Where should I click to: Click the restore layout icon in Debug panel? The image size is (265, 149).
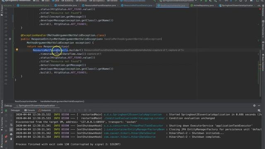(259, 111)
